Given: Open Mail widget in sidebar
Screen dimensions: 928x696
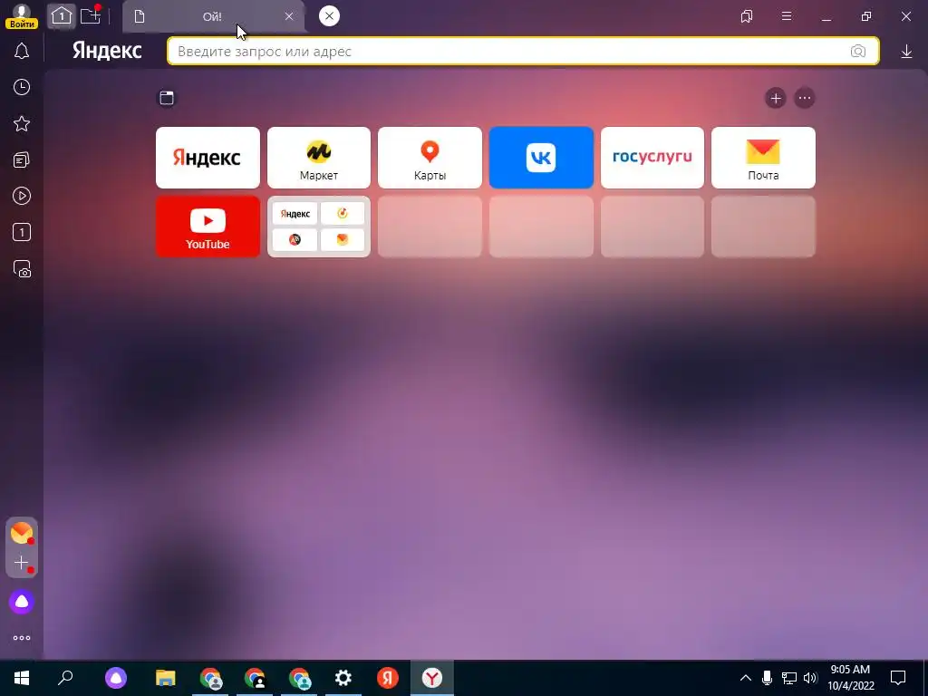Looking at the screenshot, I should (x=22, y=533).
